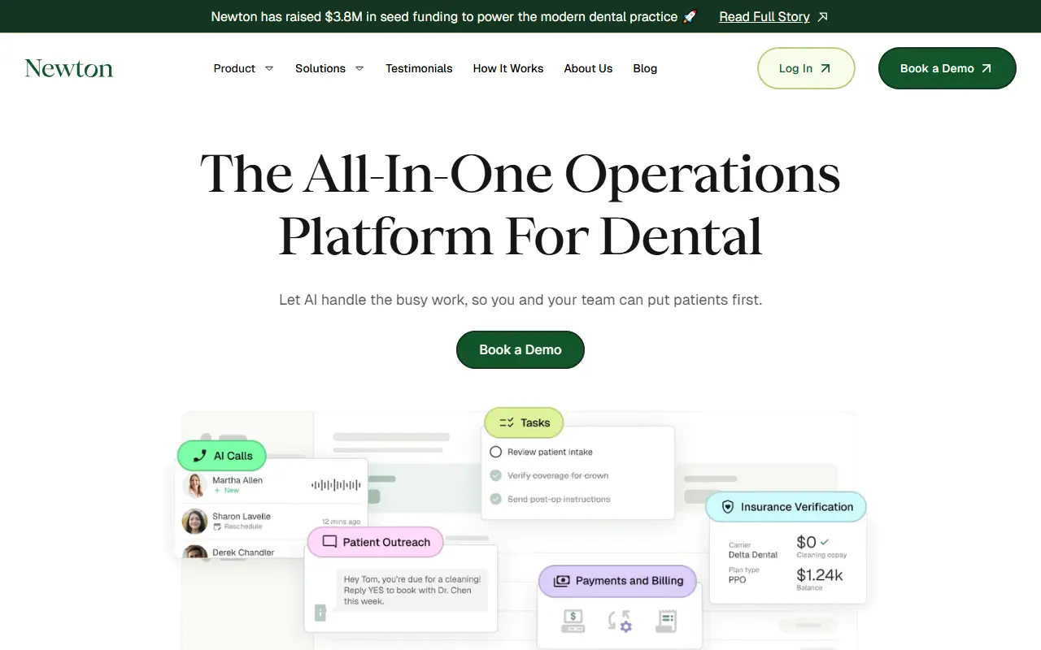Navigate to About Us
Viewport: 1041px width, 650px height.
588,68
